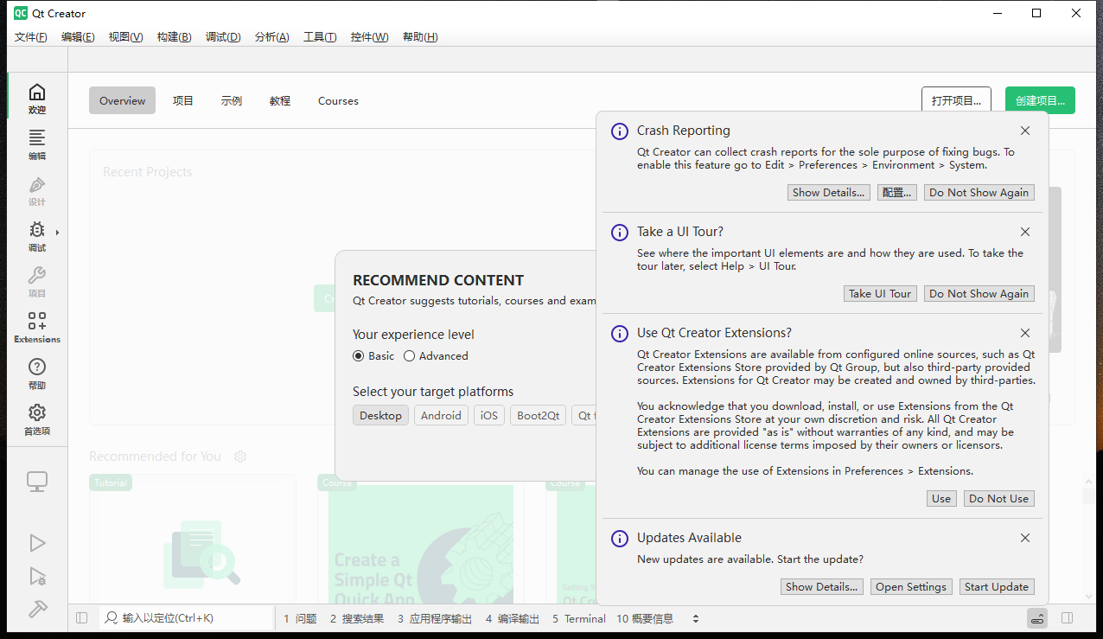Click 配置... in Crash Reporting

897,193
